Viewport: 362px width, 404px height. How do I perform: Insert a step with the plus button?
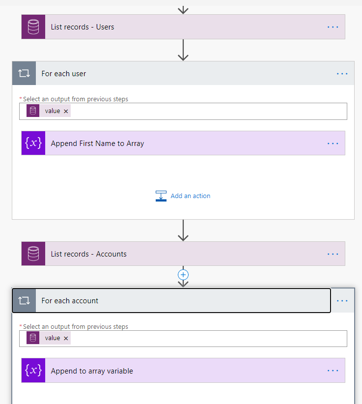183,275
